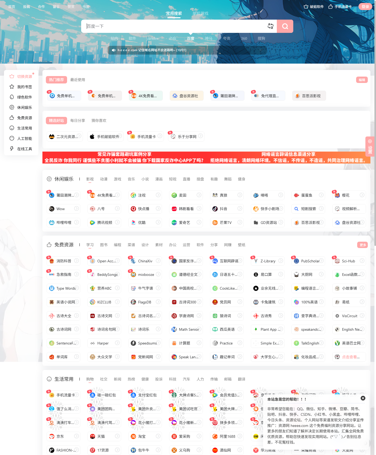The height and width of the screenshot is (455, 376).
Task: Open the 芒果TV site tile
Action: pos(227,223)
